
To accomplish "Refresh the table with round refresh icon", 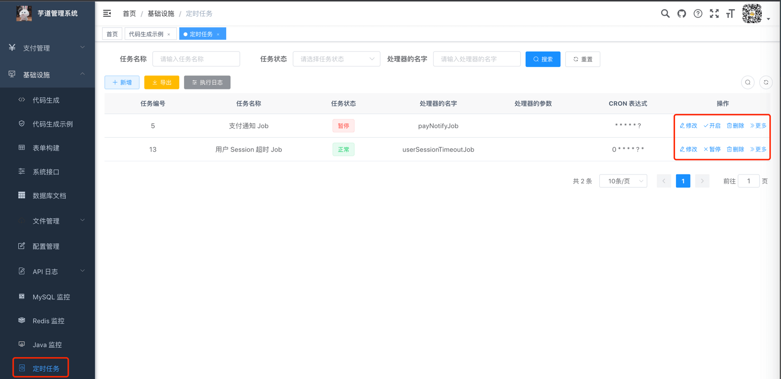I will [x=766, y=83].
